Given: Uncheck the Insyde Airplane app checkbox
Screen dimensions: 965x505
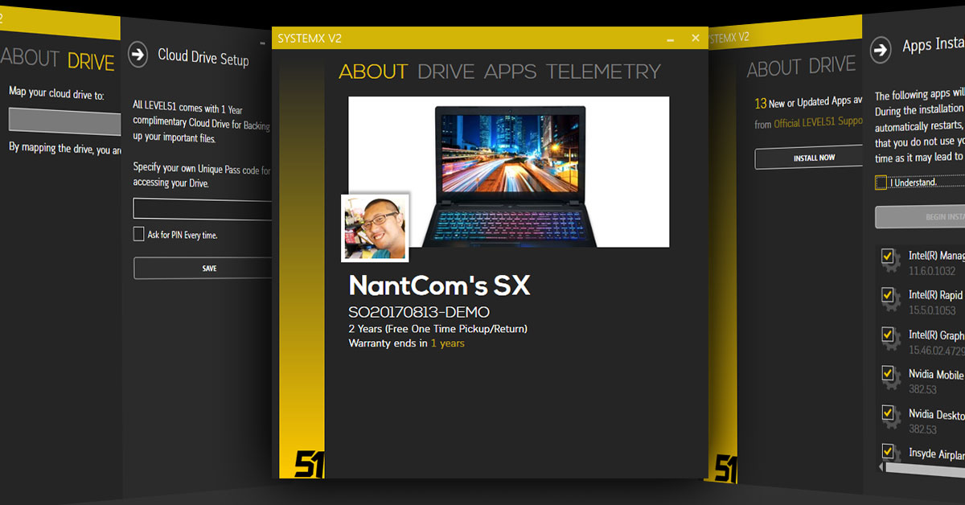Looking at the screenshot, I should pos(888,452).
